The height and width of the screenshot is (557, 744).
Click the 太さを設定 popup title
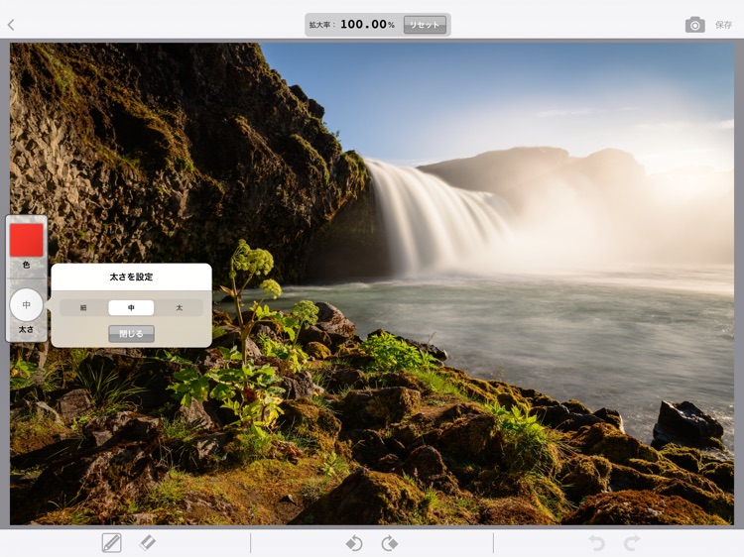click(131, 277)
